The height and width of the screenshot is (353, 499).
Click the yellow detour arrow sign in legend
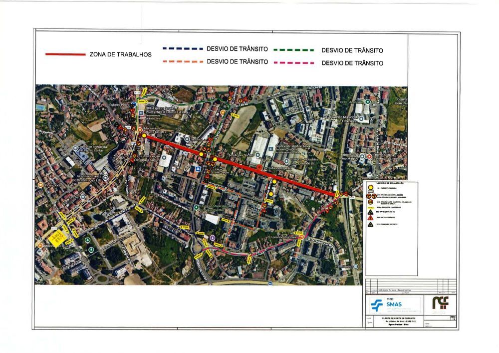click(371, 208)
